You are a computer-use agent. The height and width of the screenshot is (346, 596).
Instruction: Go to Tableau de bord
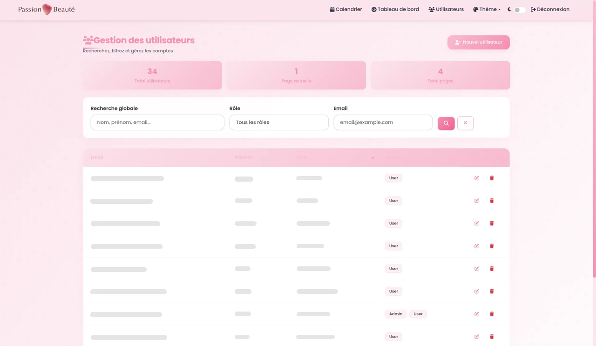point(395,9)
